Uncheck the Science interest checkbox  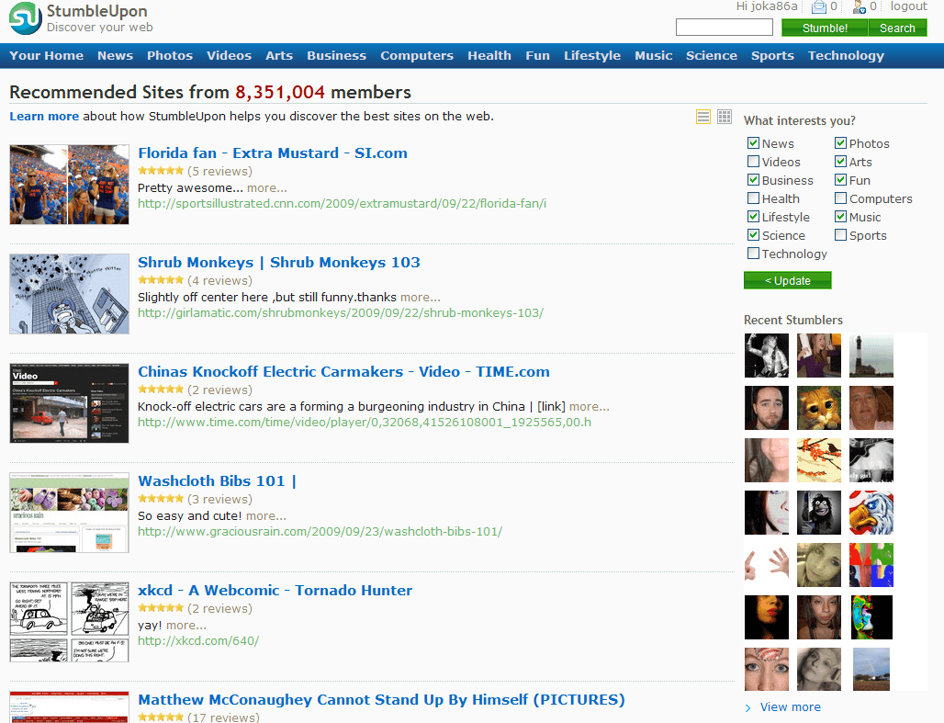[x=753, y=235]
